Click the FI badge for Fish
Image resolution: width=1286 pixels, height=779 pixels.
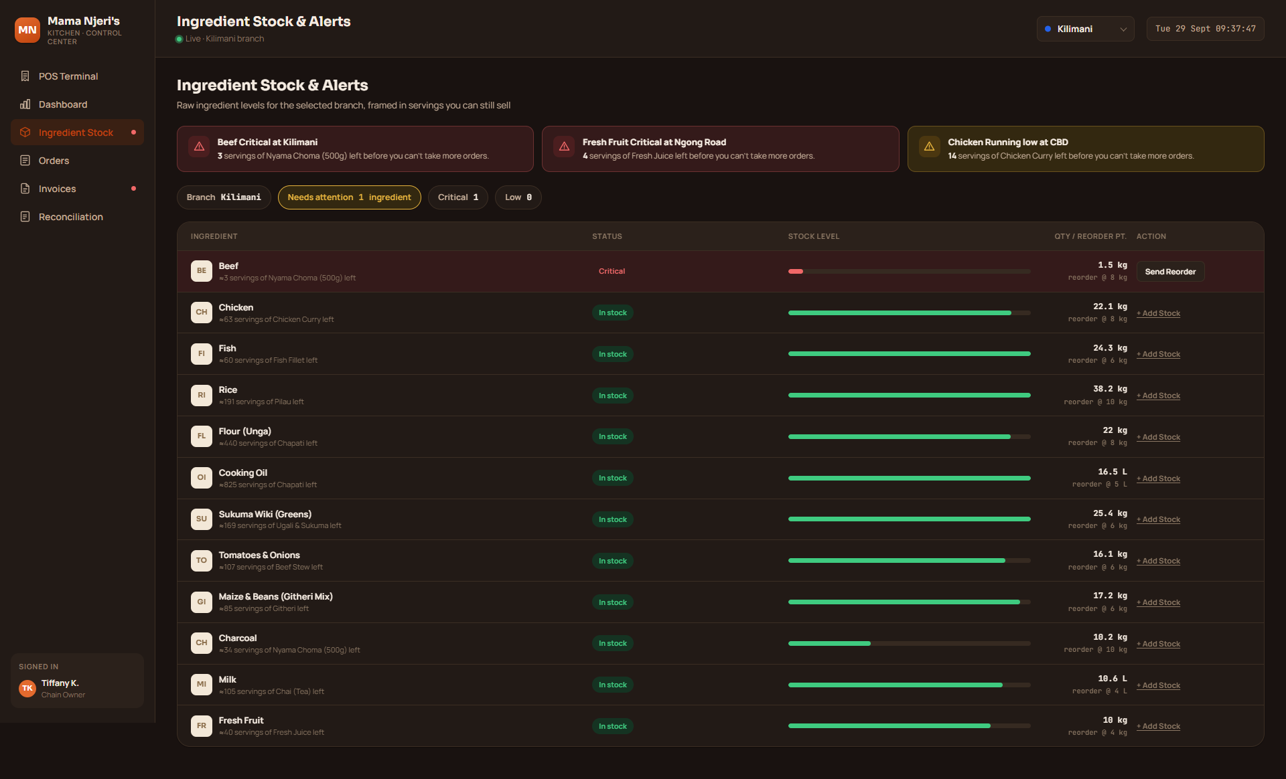(x=202, y=354)
